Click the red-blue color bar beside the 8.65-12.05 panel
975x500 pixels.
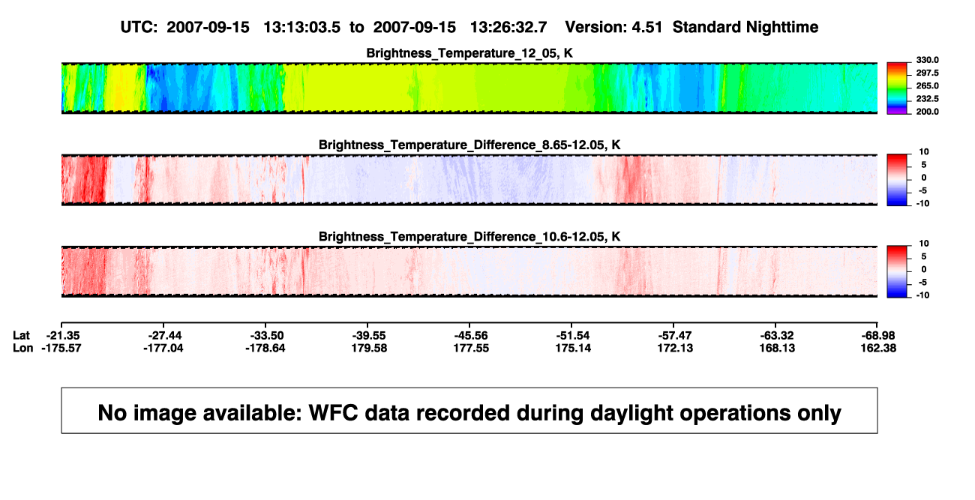click(x=898, y=179)
